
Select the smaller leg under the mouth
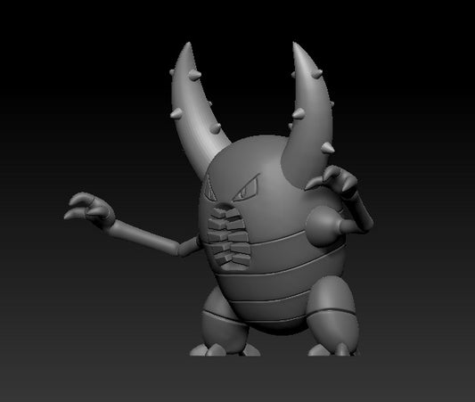221,321
